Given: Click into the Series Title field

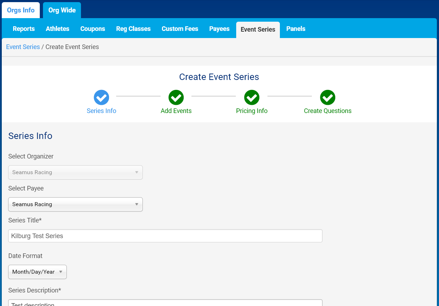Looking at the screenshot, I should point(165,236).
